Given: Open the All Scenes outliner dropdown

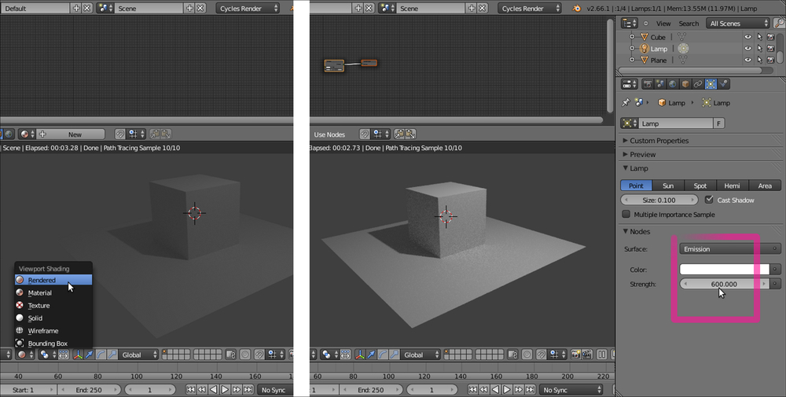Looking at the screenshot, I should pos(736,24).
